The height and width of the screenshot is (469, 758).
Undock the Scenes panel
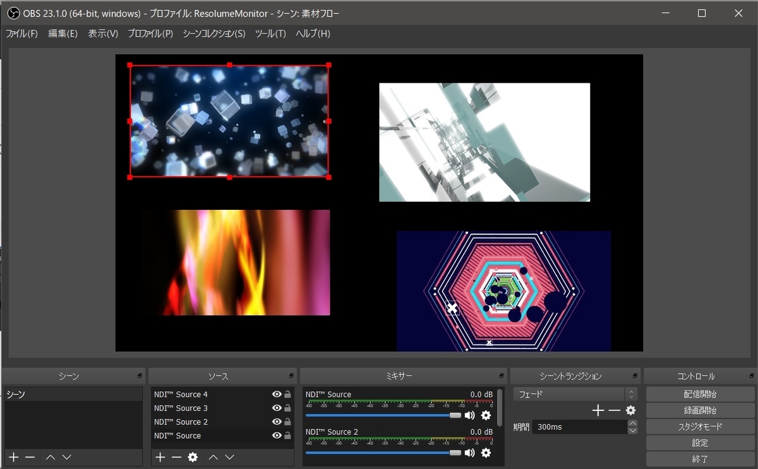[140, 376]
